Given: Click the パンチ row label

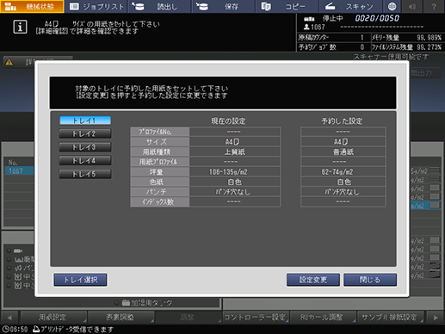Looking at the screenshot, I should point(160,192).
